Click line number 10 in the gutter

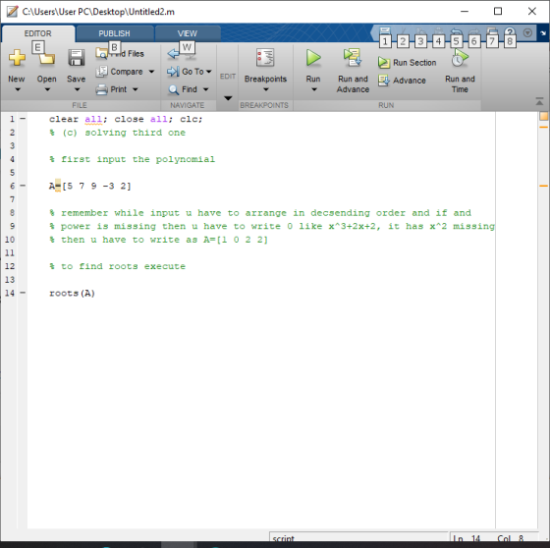[x=10, y=240]
